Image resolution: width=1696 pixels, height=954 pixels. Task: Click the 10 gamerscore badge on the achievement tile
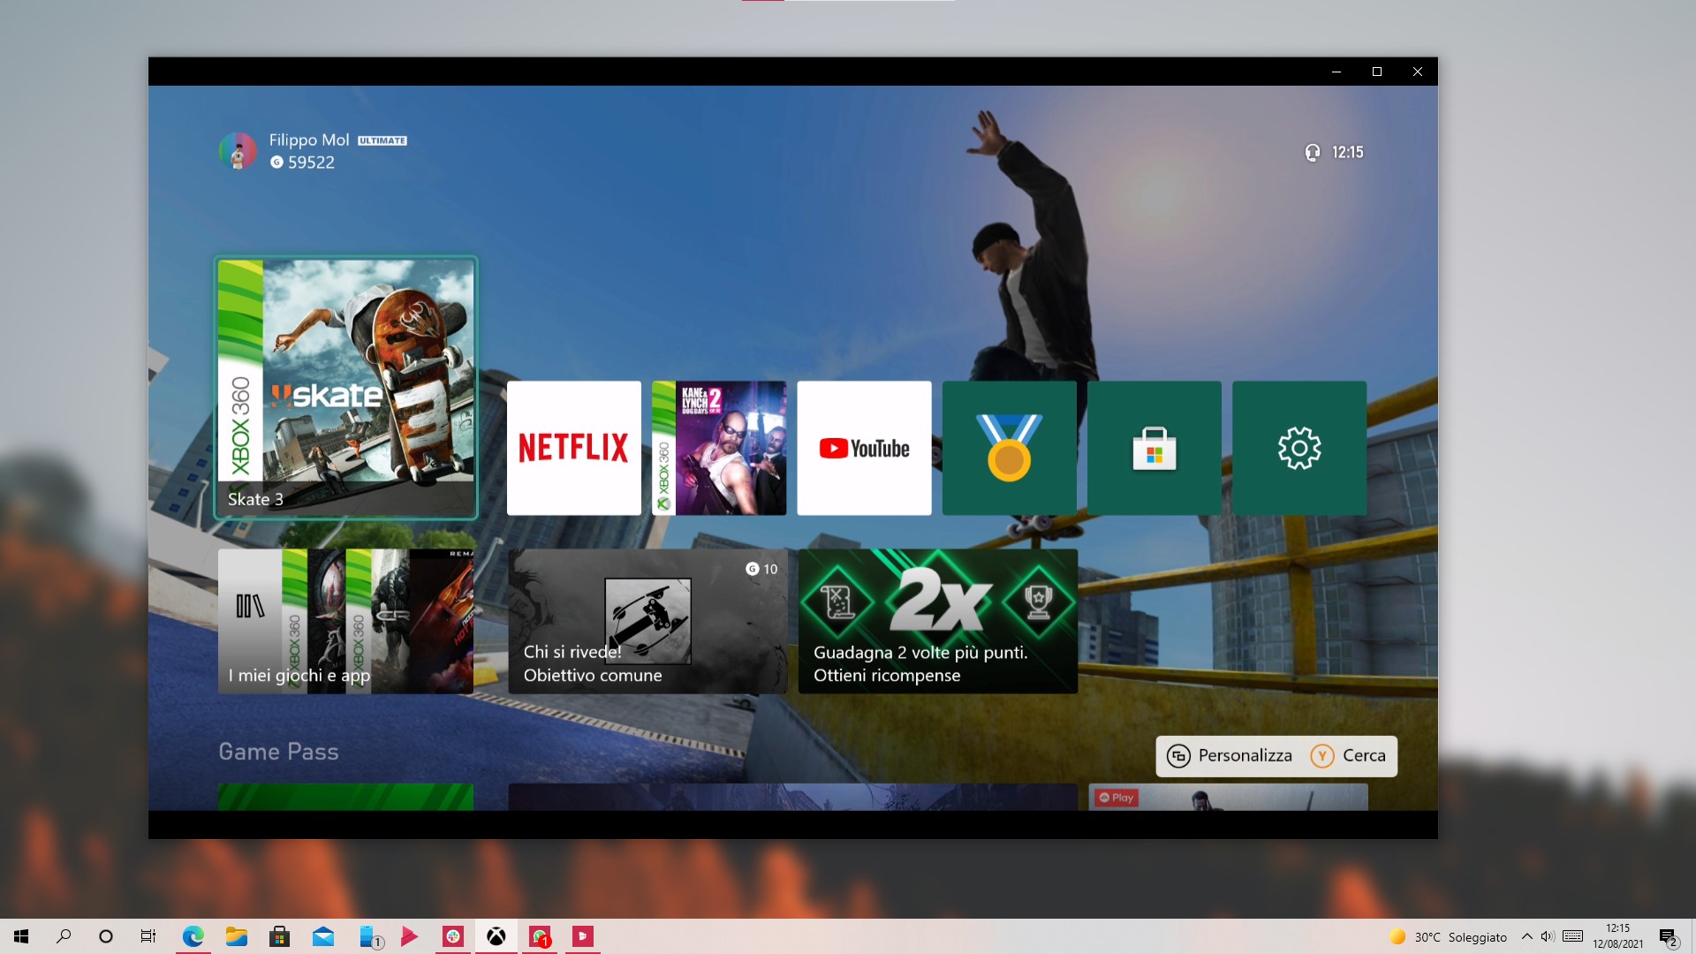coord(761,569)
